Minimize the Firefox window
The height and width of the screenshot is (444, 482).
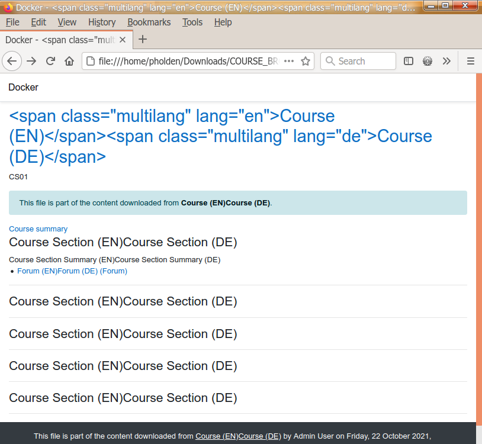pyautogui.click(x=431, y=5)
